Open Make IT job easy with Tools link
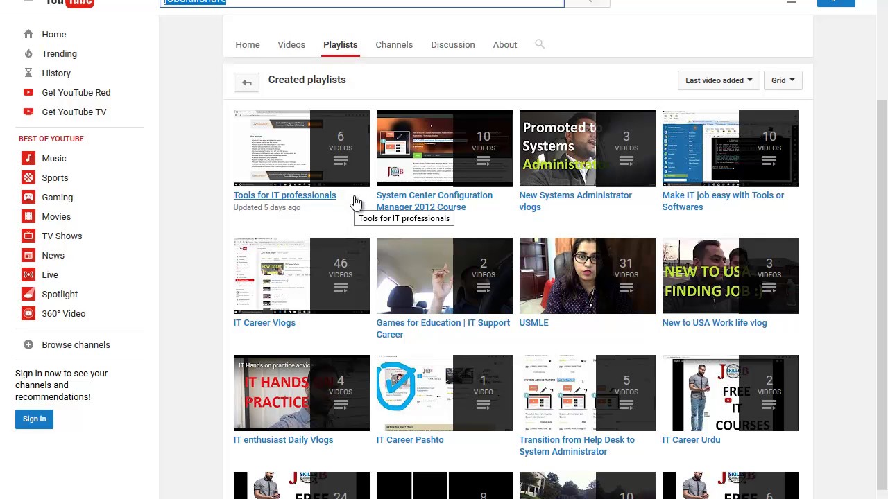Image resolution: width=888 pixels, height=499 pixels. pyautogui.click(x=723, y=201)
